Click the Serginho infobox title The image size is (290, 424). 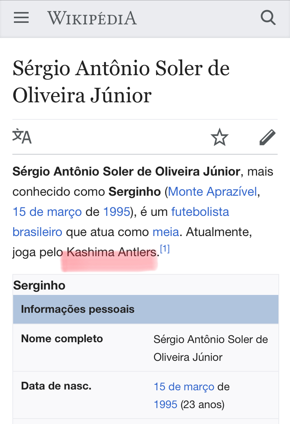(39, 286)
